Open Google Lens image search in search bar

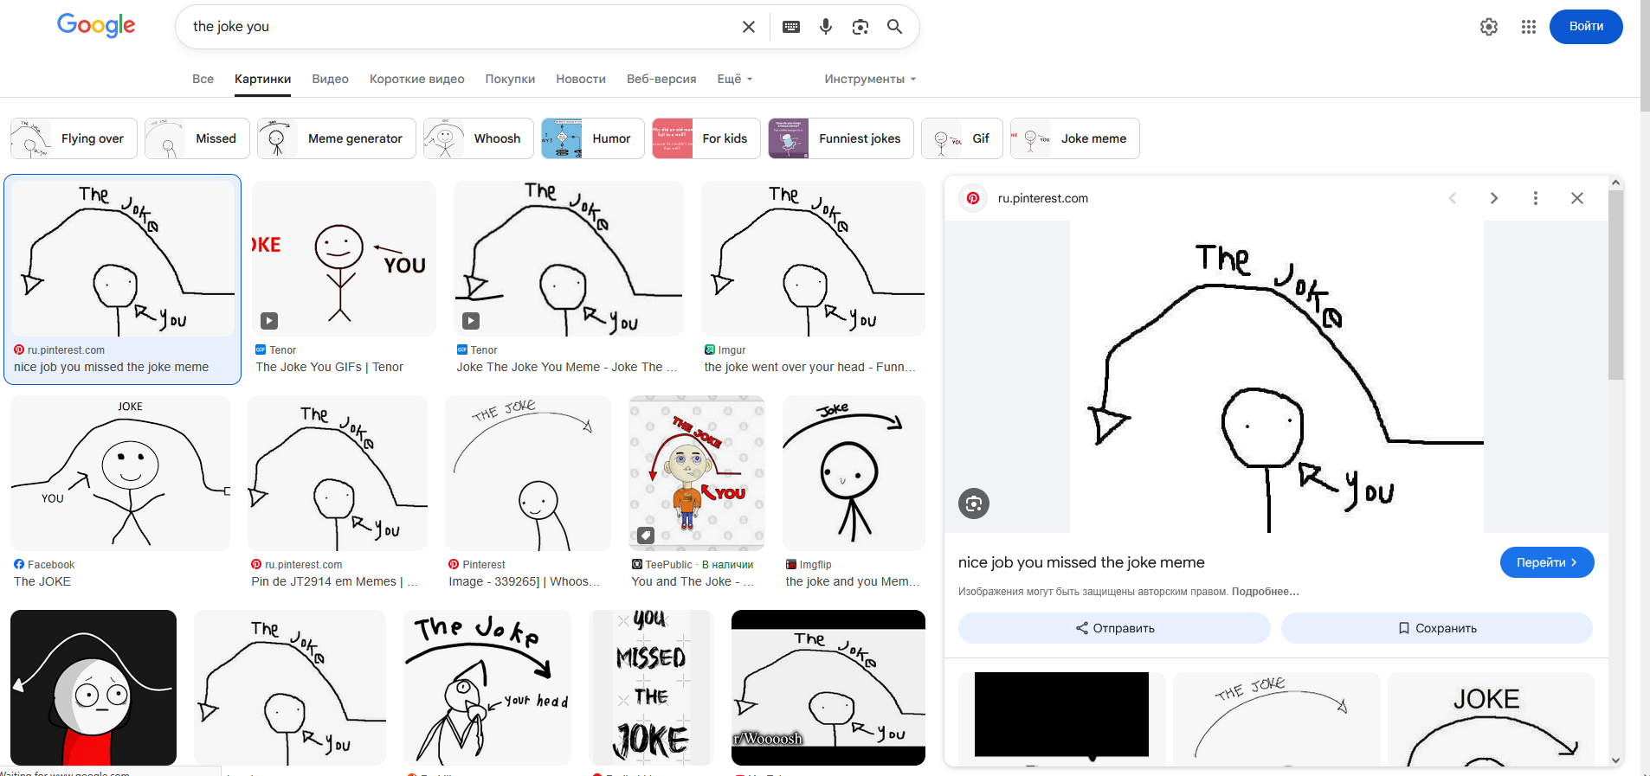pos(860,27)
